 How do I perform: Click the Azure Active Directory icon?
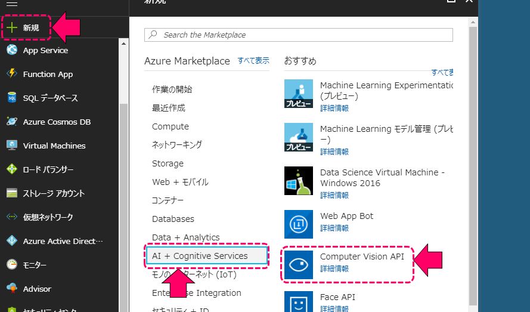click(x=12, y=240)
